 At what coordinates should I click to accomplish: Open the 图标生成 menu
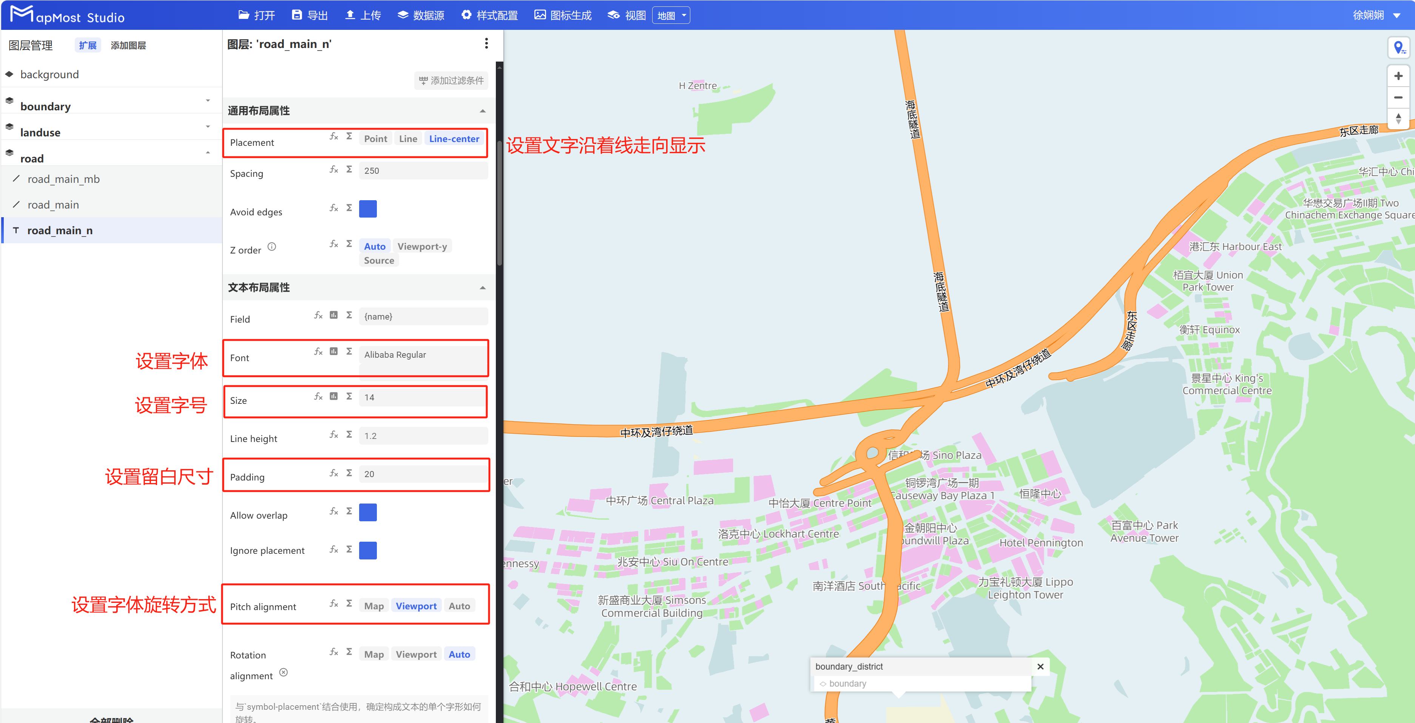[563, 15]
